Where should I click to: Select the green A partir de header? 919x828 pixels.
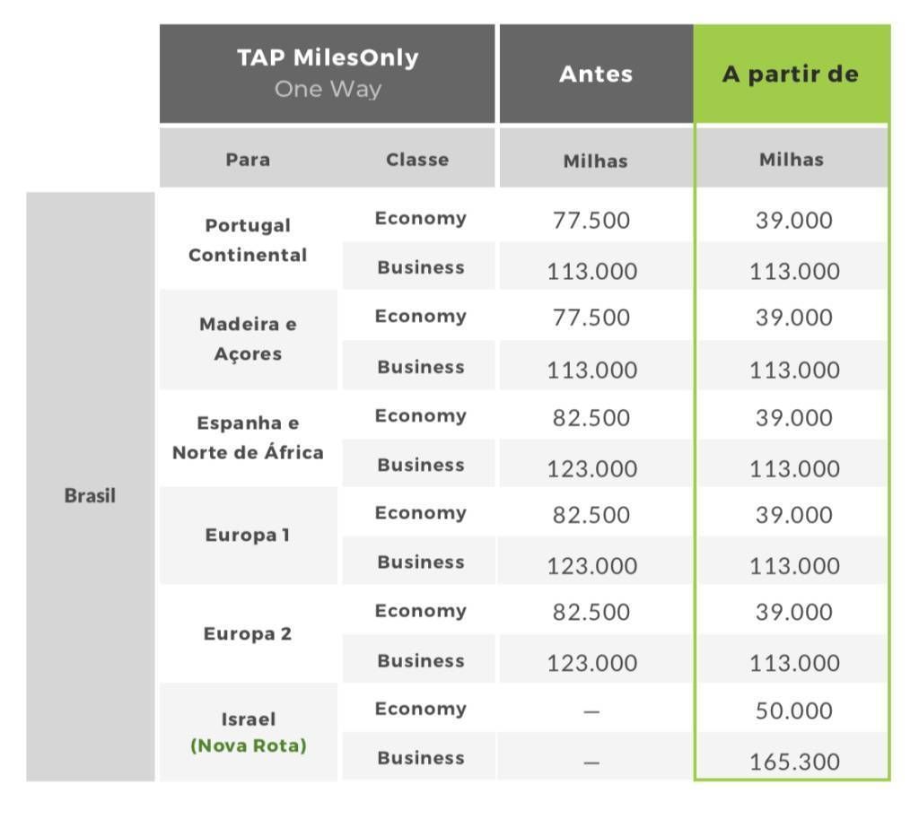tap(792, 74)
